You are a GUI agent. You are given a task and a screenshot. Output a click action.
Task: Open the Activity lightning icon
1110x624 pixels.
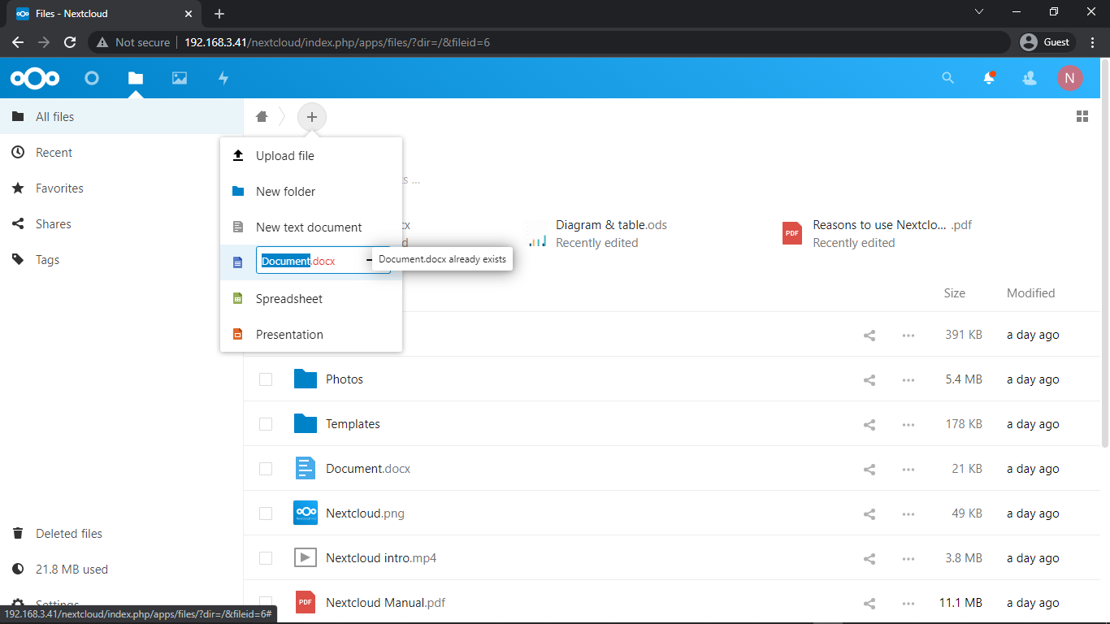tap(223, 78)
